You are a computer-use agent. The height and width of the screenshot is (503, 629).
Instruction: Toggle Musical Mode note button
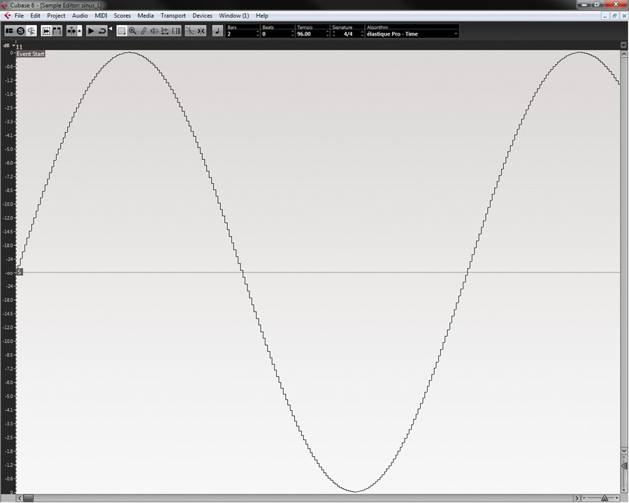coord(217,31)
